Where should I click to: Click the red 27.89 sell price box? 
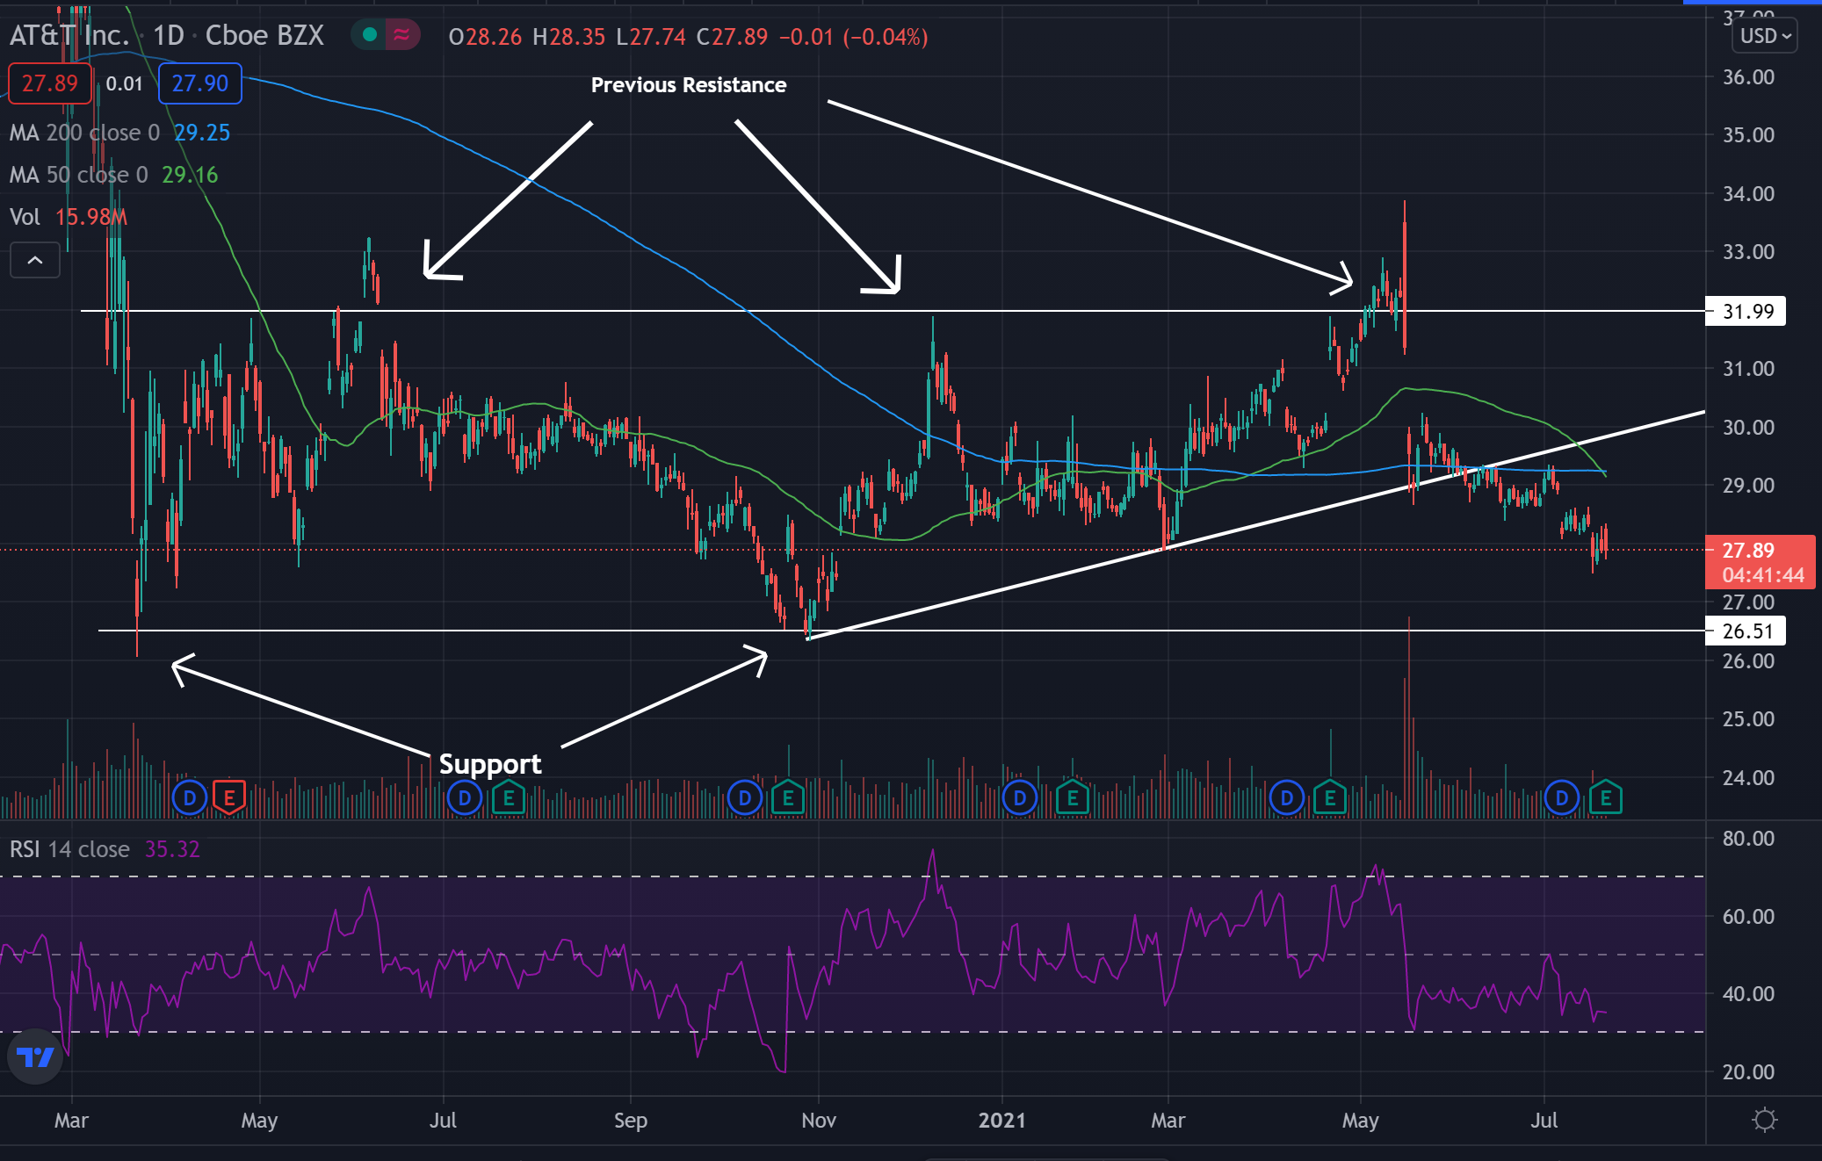[50, 83]
